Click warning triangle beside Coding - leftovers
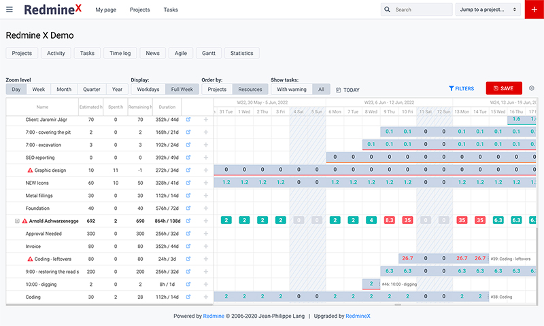Viewport: 544px width, 326px height. click(30, 259)
